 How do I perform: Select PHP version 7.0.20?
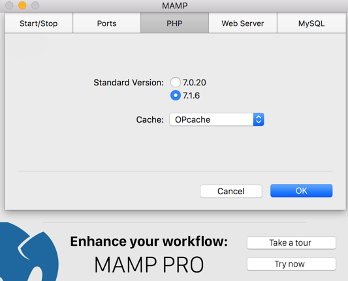point(176,82)
